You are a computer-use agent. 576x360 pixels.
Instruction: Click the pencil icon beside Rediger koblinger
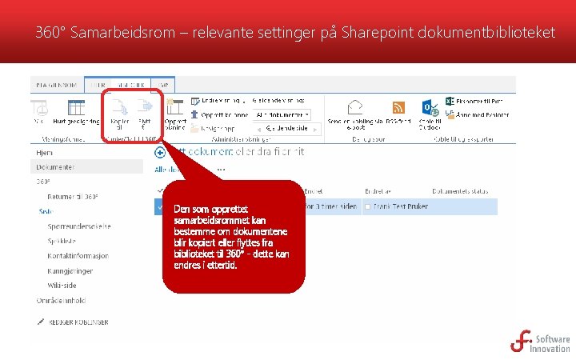pos(41,322)
